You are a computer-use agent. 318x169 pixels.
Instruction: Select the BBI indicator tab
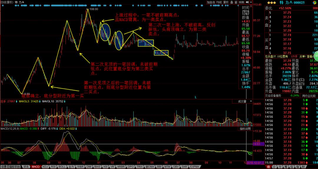[159, 167]
